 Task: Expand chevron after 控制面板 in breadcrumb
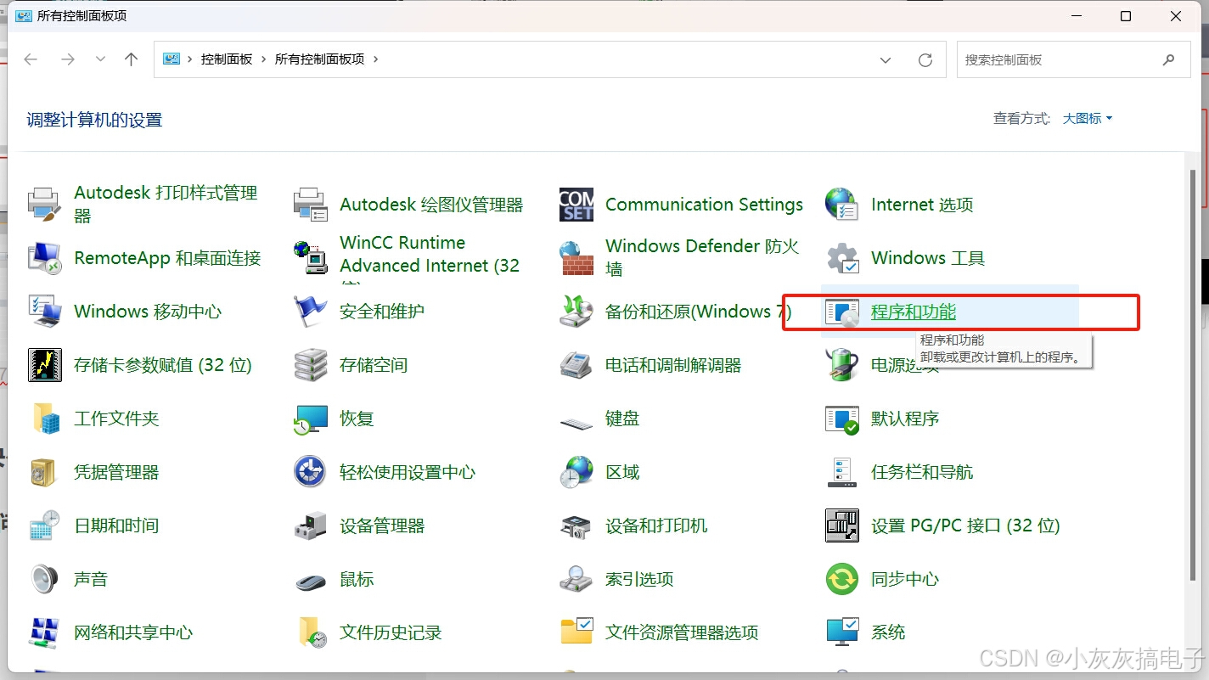click(263, 59)
